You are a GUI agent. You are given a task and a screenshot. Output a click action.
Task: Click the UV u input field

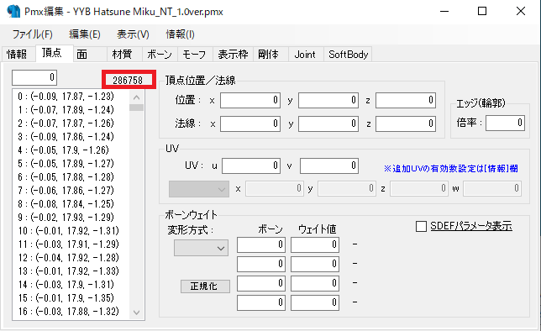(x=251, y=165)
